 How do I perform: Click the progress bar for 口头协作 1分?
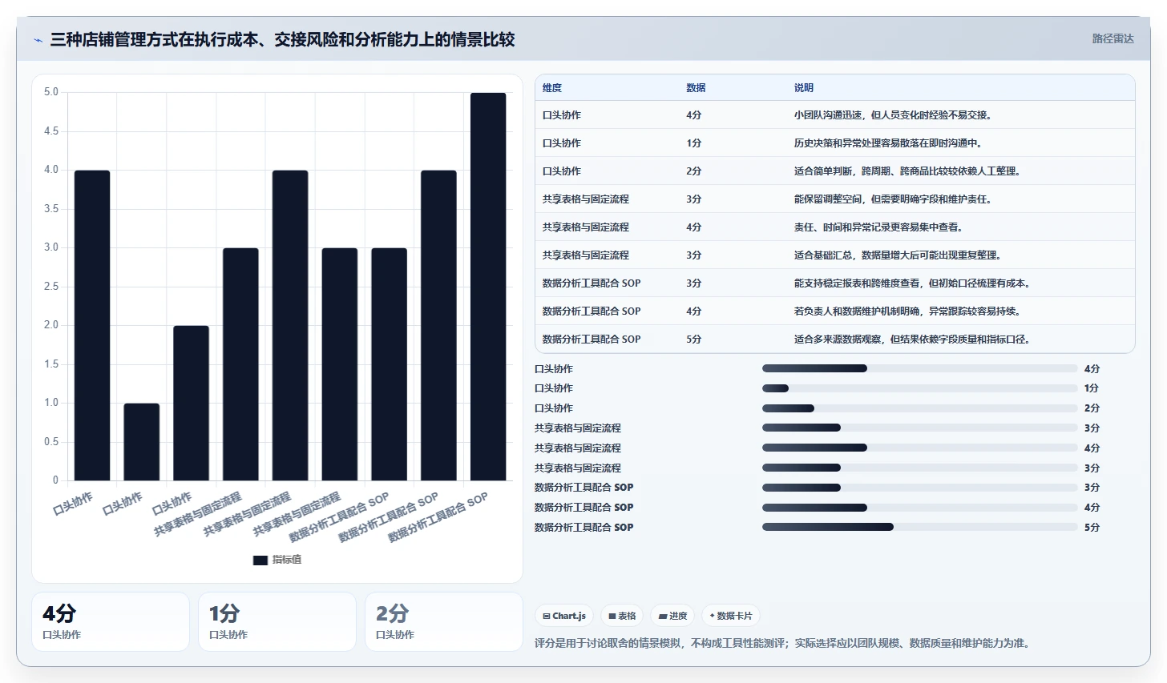[x=919, y=388]
